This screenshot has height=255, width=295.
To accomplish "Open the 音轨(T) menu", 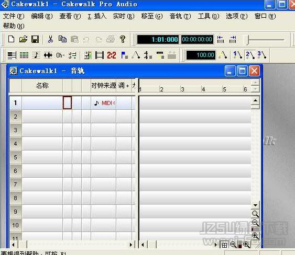I will 180,16.
